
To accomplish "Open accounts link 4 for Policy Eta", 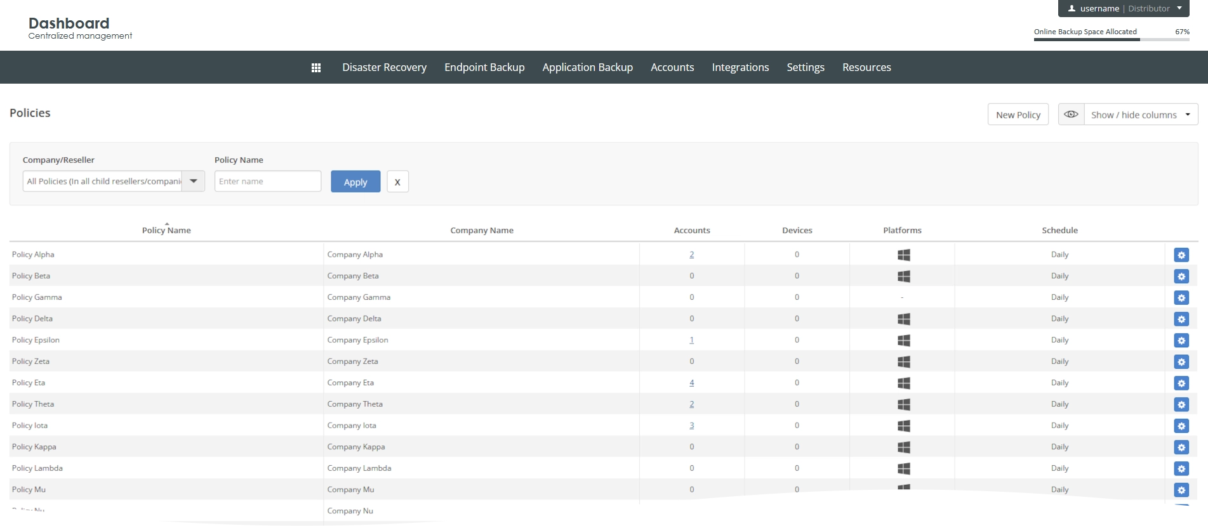I will [x=692, y=383].
